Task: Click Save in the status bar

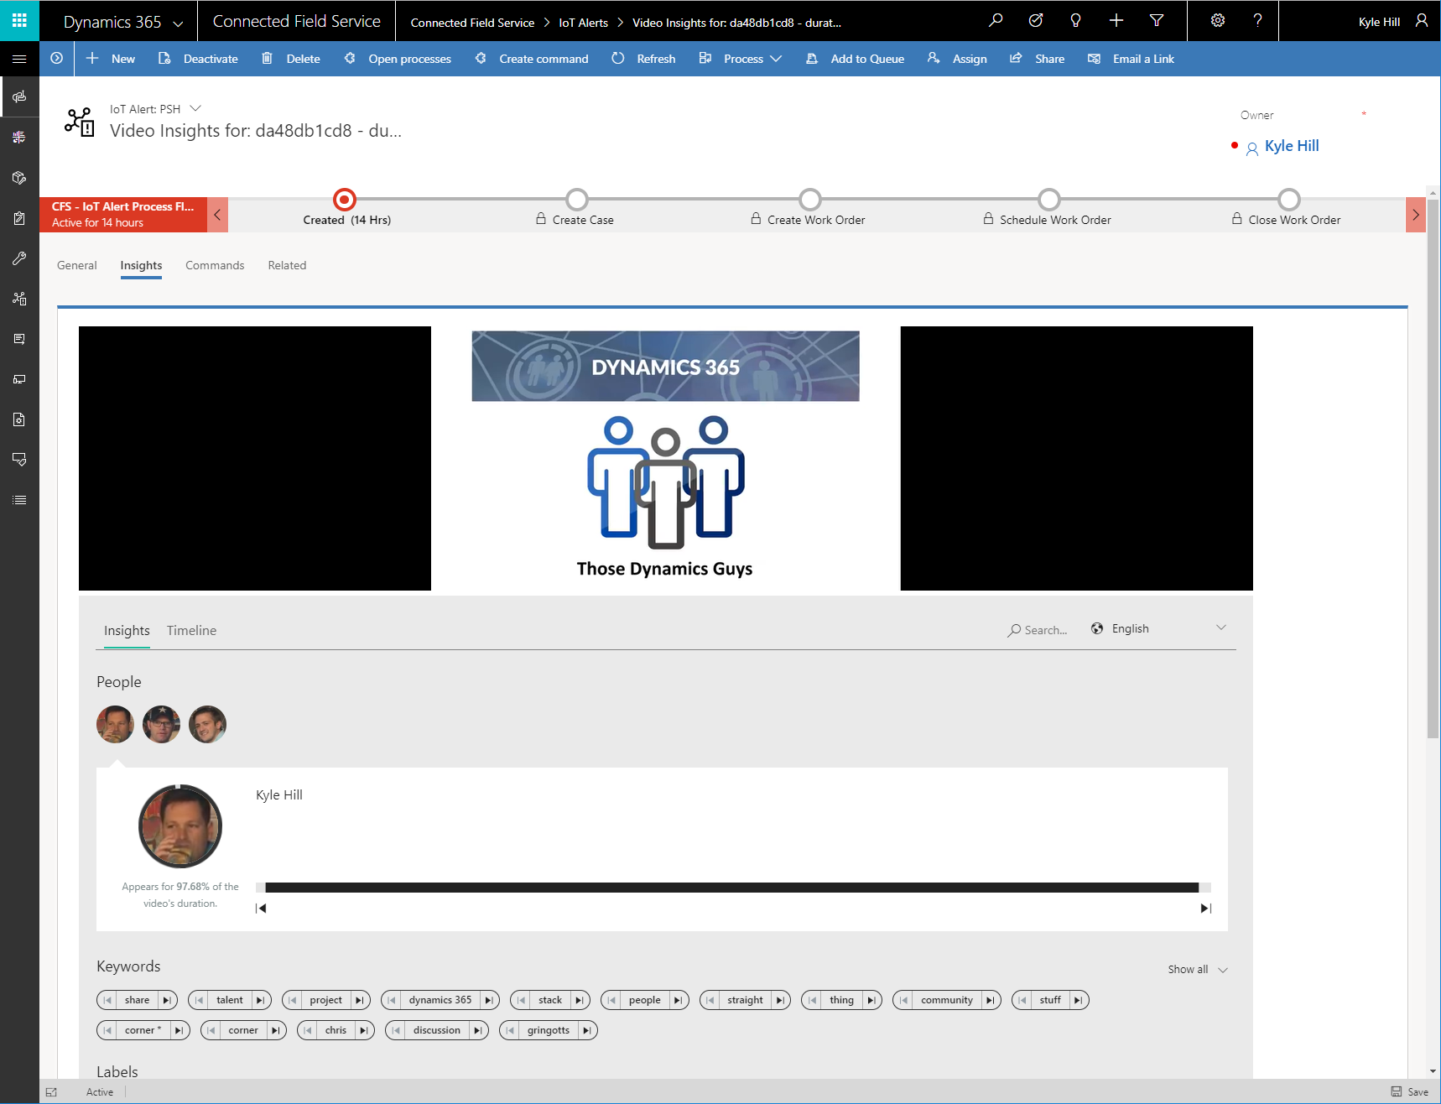Action: click(1410, 1091)
